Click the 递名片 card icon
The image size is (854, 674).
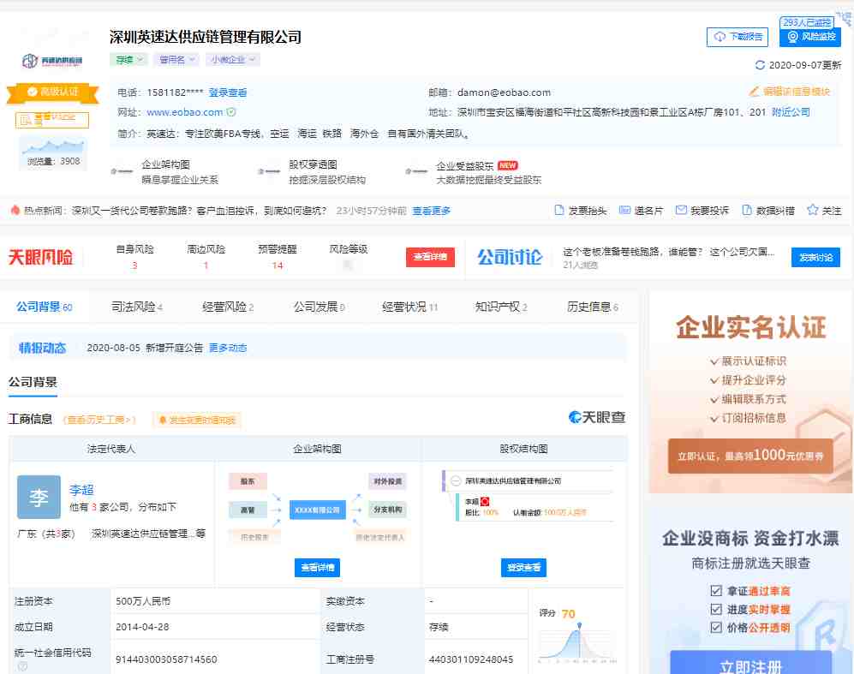624,210
